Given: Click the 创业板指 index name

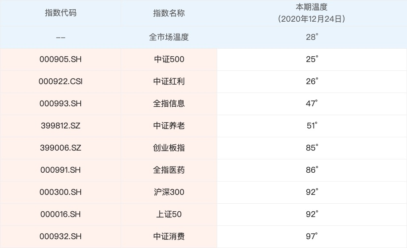Looking at the screenshot, I should [169, 148].
